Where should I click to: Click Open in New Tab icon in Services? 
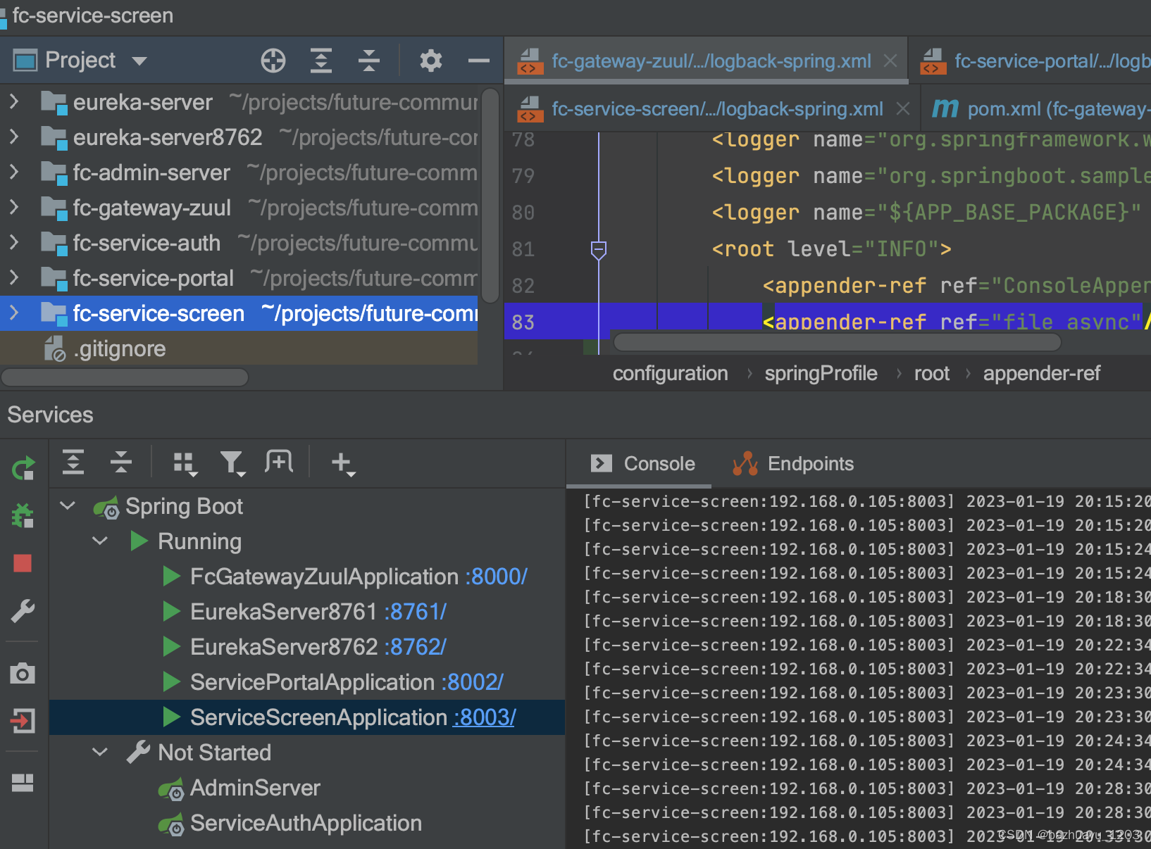pyautogui.click(x=279, y=462)
